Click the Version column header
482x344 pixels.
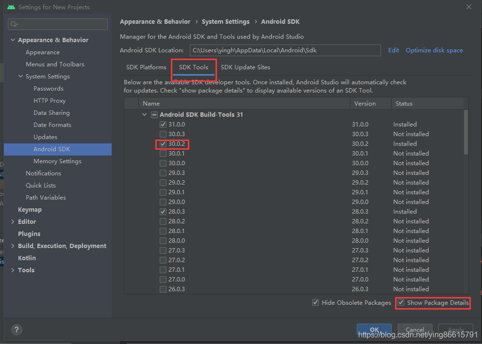coord(371,103)
